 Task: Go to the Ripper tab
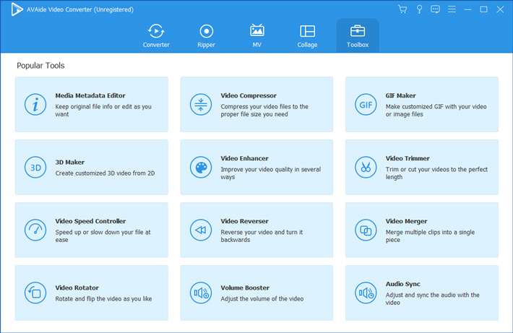click(x=207, y=35)
